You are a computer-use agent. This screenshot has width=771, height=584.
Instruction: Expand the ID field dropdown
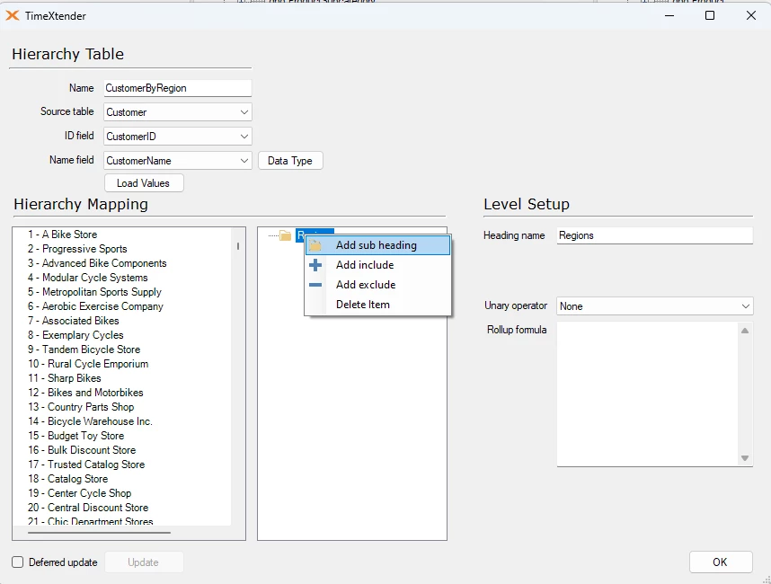244,137
